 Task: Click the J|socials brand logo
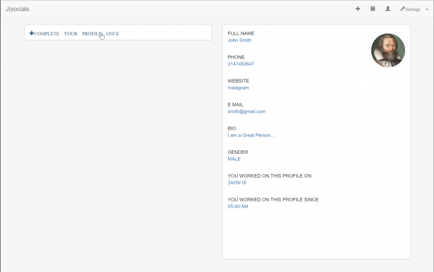(17, 9)
